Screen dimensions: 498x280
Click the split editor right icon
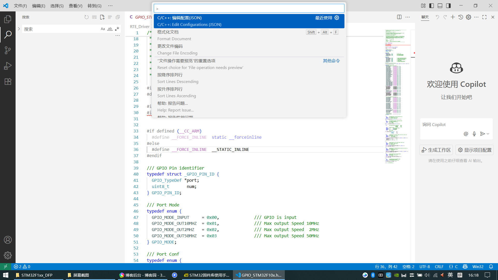coord(399,17)
